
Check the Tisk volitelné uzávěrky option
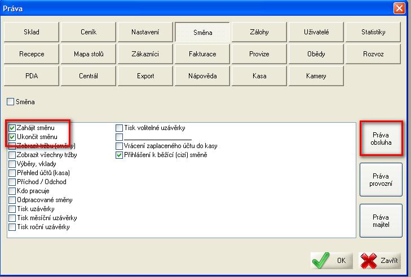[119, 128]
